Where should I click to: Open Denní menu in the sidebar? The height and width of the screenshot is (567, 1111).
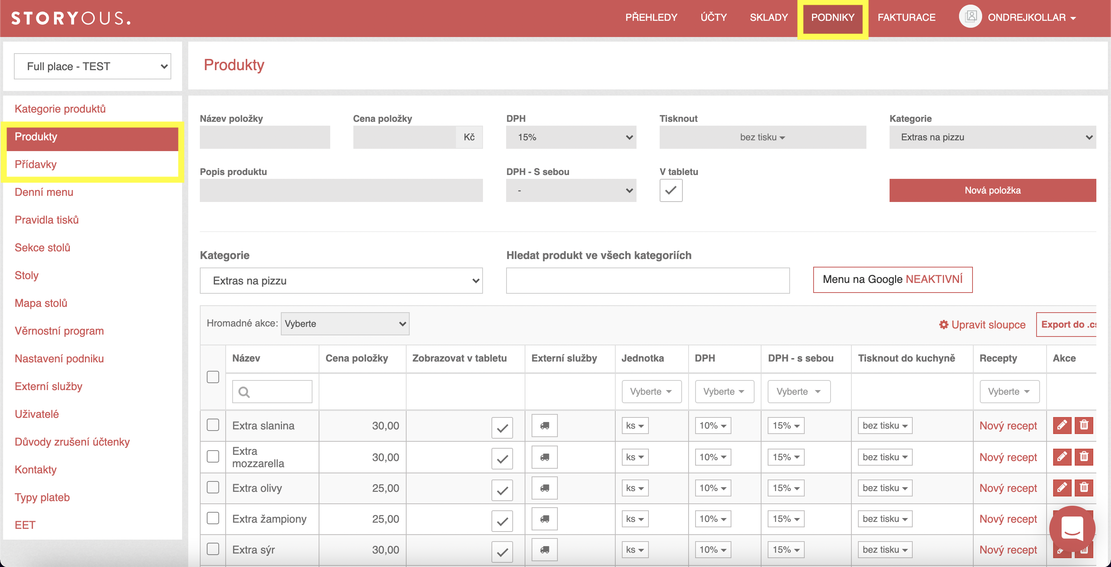[x=44, y=192]
